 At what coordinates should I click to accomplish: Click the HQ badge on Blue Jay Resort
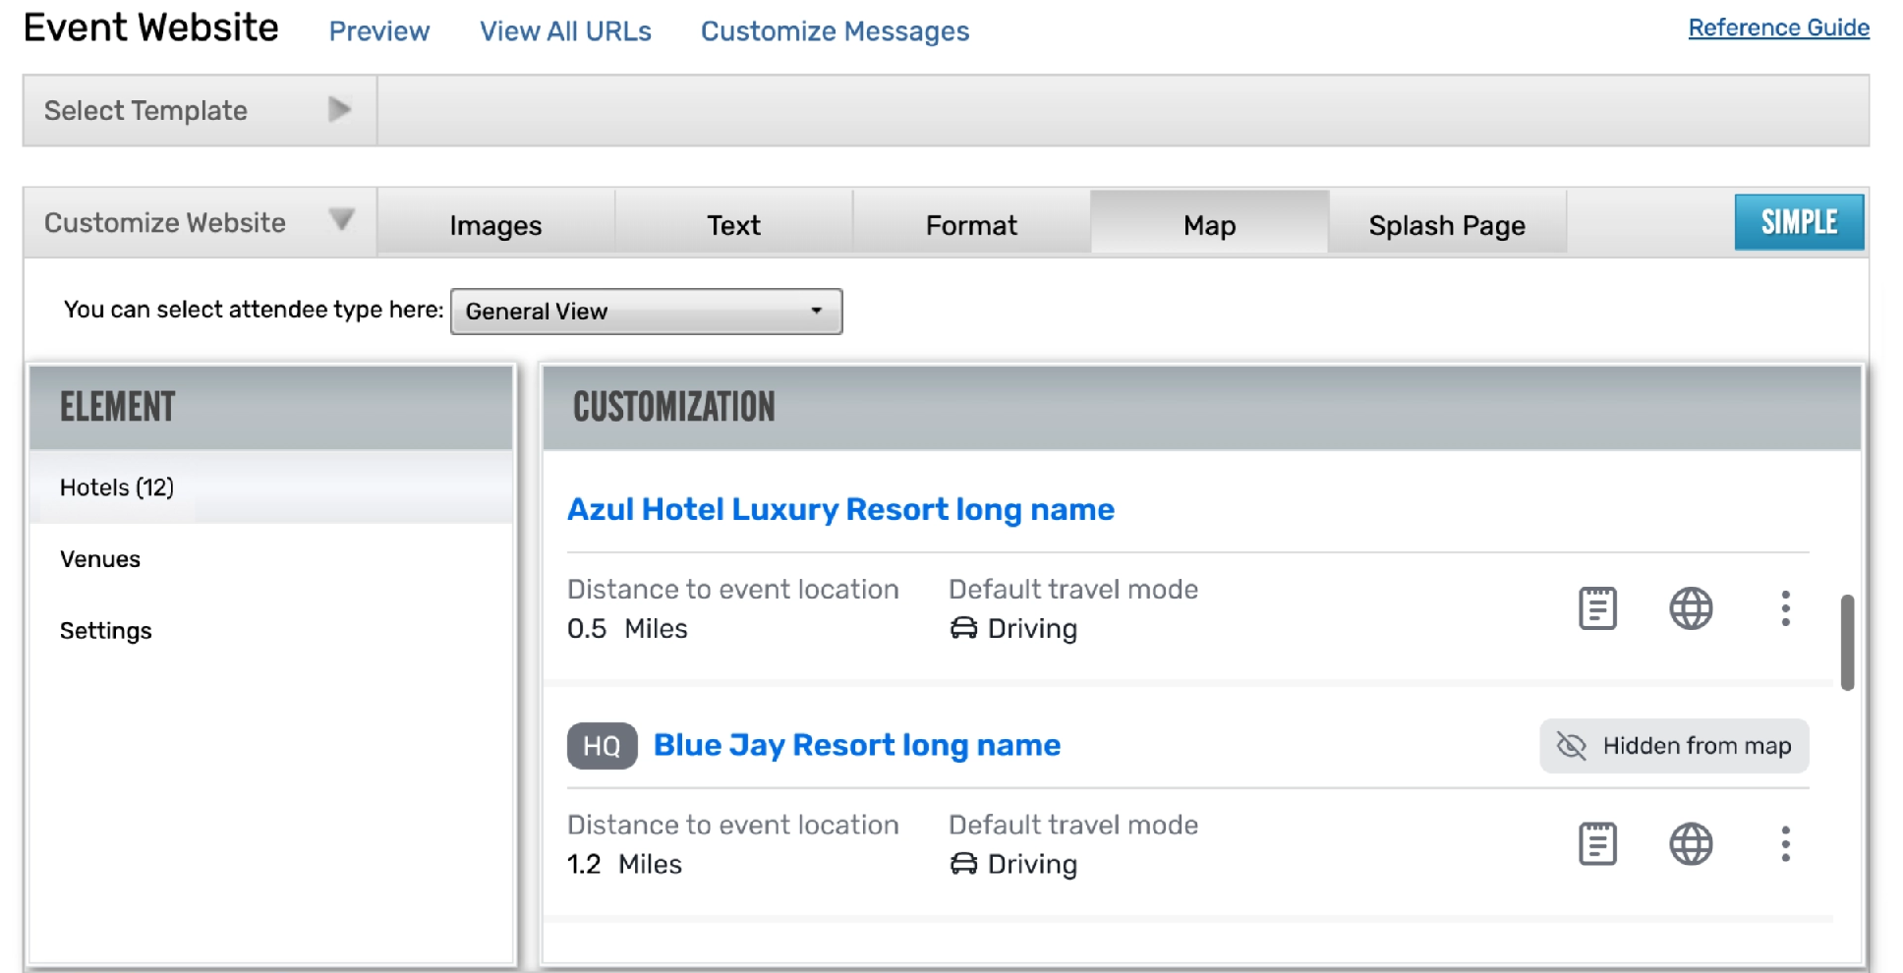pos(602,746)
